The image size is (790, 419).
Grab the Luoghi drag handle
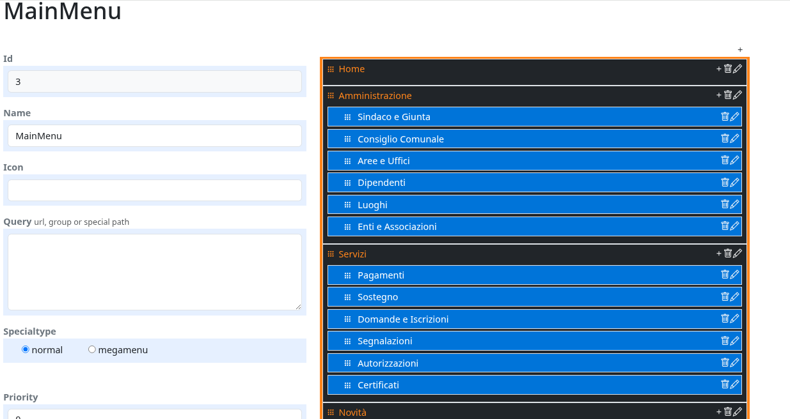347,205
